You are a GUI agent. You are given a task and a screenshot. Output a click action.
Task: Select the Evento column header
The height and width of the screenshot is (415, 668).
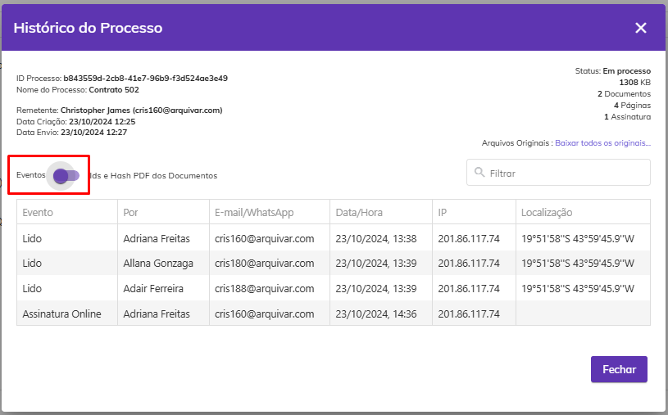coord(67,212)
